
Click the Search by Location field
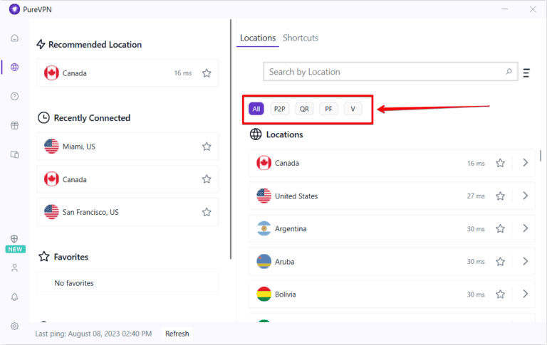385,72
